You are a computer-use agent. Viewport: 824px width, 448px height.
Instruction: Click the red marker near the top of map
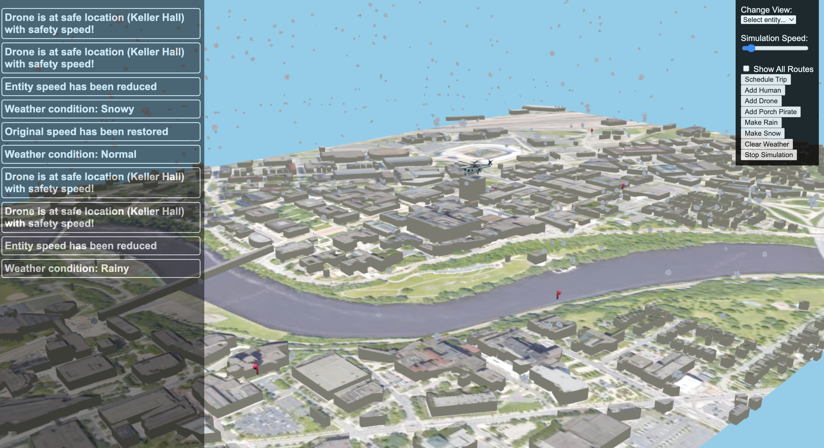point(592,130)
